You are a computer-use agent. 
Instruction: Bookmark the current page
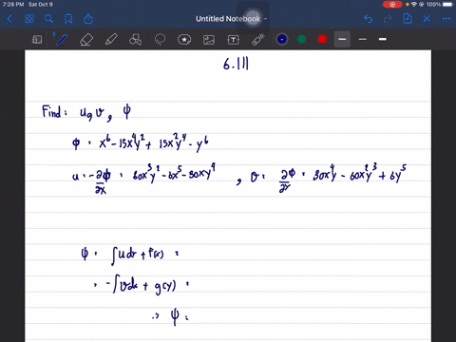click(x=68, y=19)
